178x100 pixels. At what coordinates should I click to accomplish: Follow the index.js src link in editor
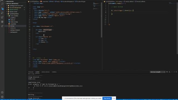55,61
